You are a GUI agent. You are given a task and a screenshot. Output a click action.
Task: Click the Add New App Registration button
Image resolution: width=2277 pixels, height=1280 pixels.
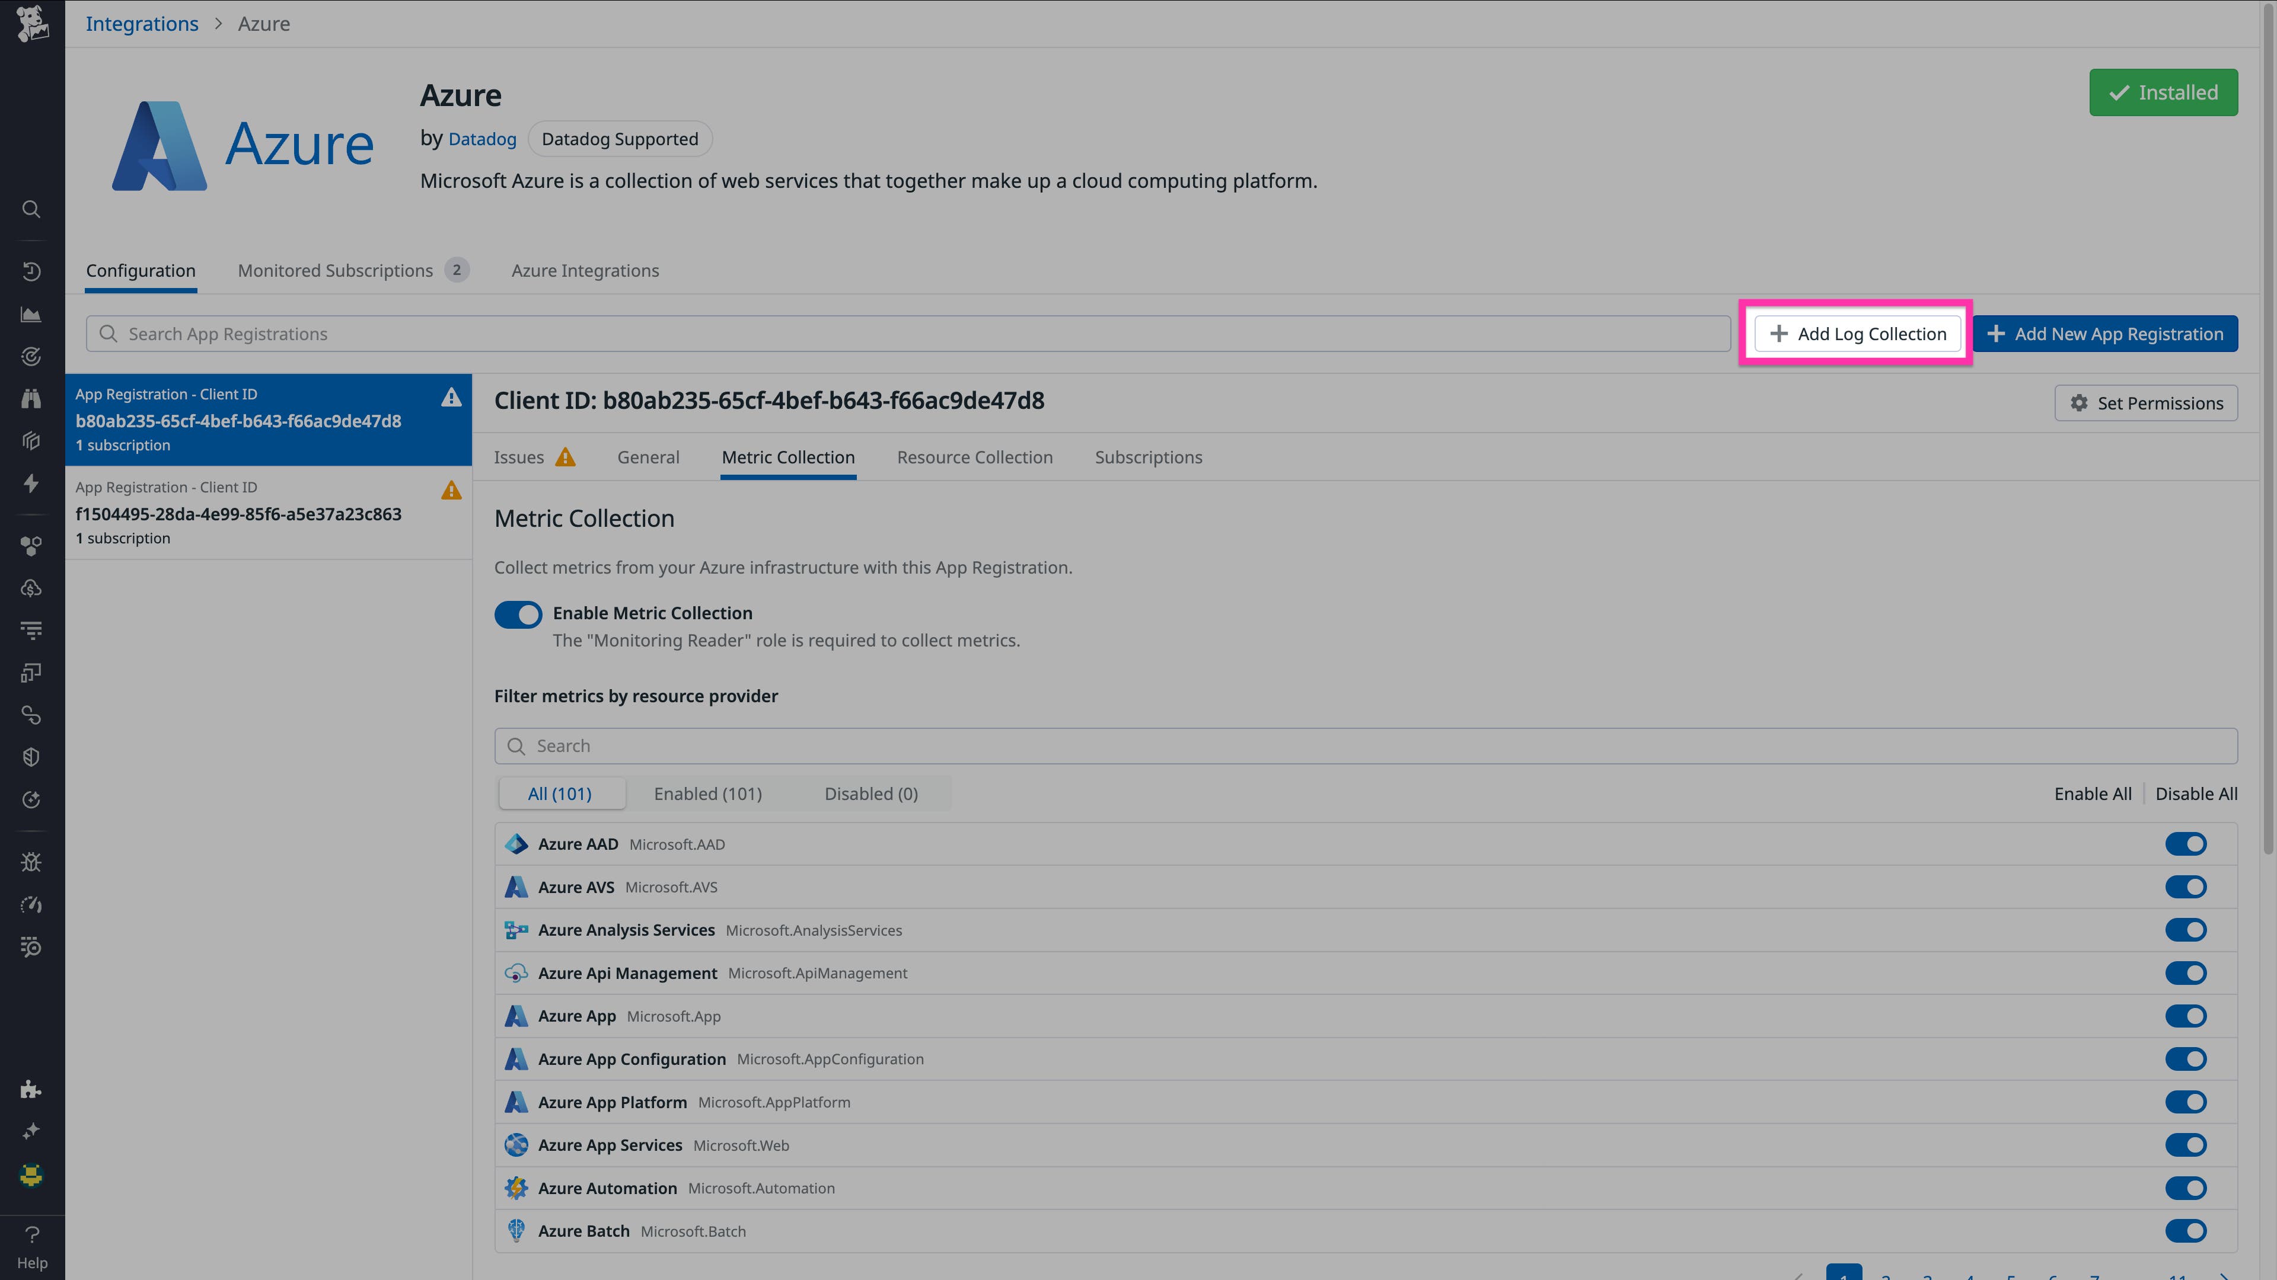pyautogui.click(x=2106, y=333)
